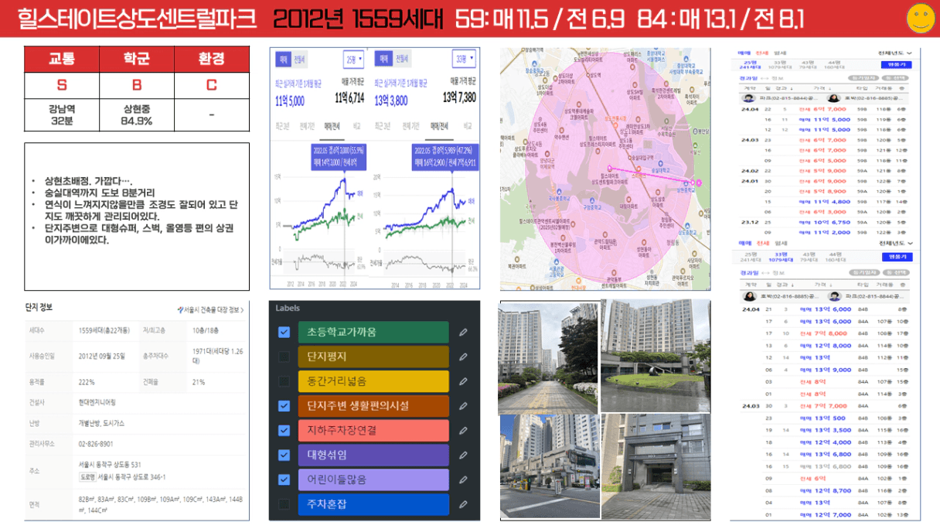Screen dimensions: 940x529
Task: Click the apartment photo with green lawn
Action: (x=655, y=356)
